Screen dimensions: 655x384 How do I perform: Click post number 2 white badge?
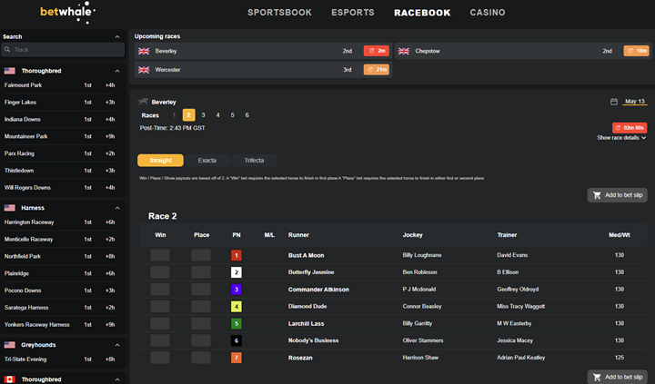[x=237, y=272]
